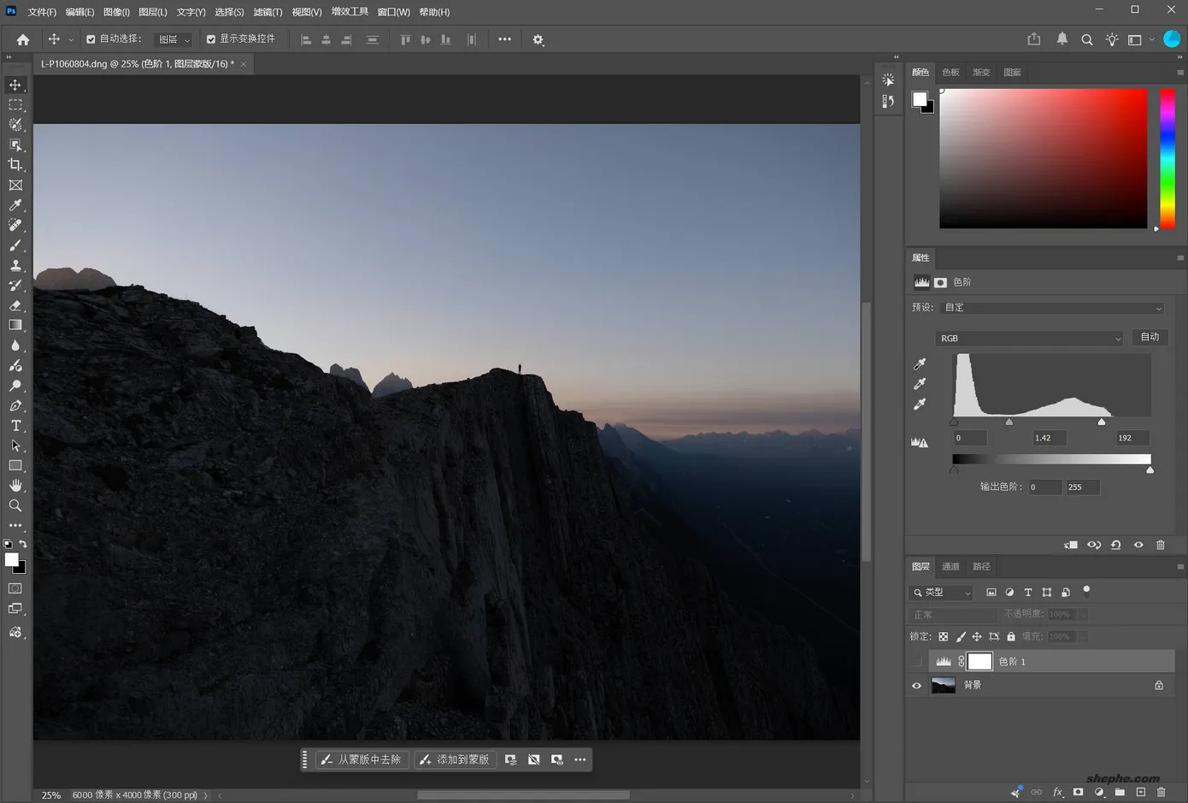
Task: Select the Clone Stamp tool
Action: click(15, 265)
